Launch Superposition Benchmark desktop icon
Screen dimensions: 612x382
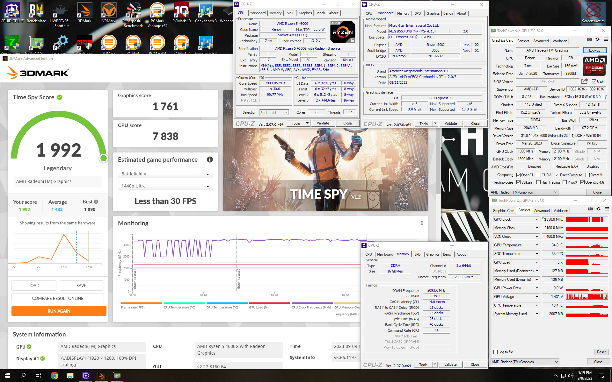tap(133, 15)
